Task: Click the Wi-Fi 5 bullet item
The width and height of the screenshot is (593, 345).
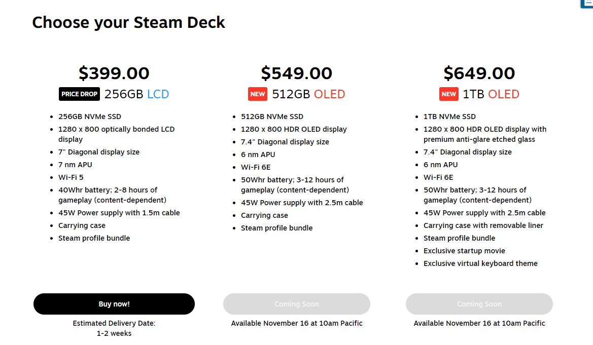Action: (x=71, y=177)
